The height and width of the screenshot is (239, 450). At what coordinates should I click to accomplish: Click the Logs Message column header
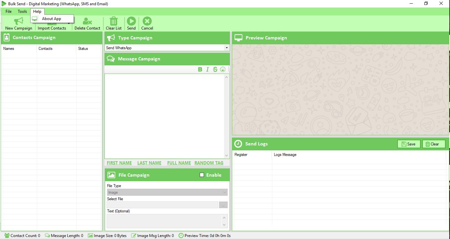[359, 155]
